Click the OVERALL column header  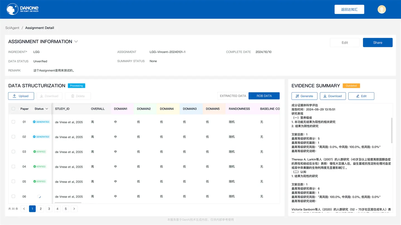point(98,109)
